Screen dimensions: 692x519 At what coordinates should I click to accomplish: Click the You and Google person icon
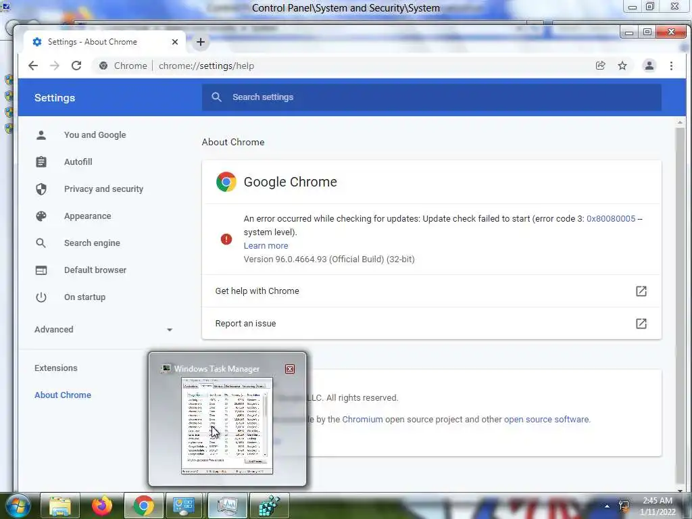coord(41,135)
